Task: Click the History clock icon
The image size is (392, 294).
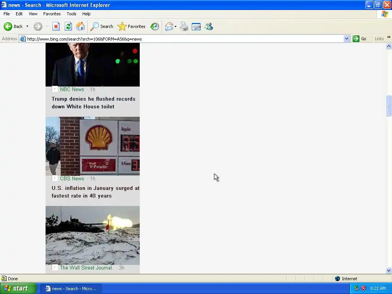Action: [155, 26]
